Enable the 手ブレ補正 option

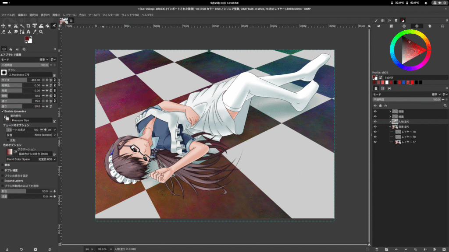tap(3, 170)
